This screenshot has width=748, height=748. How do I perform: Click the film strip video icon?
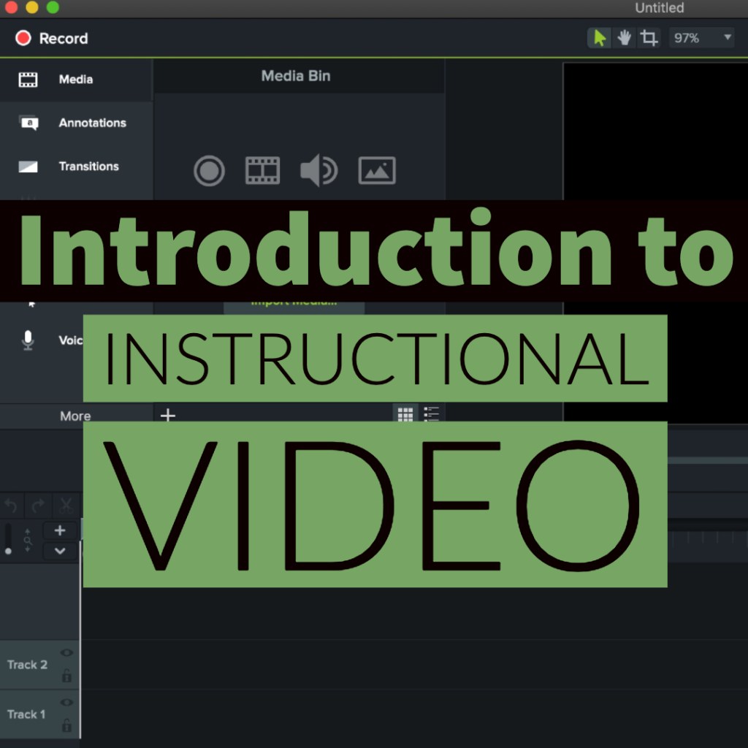click(x=263, y=171)
